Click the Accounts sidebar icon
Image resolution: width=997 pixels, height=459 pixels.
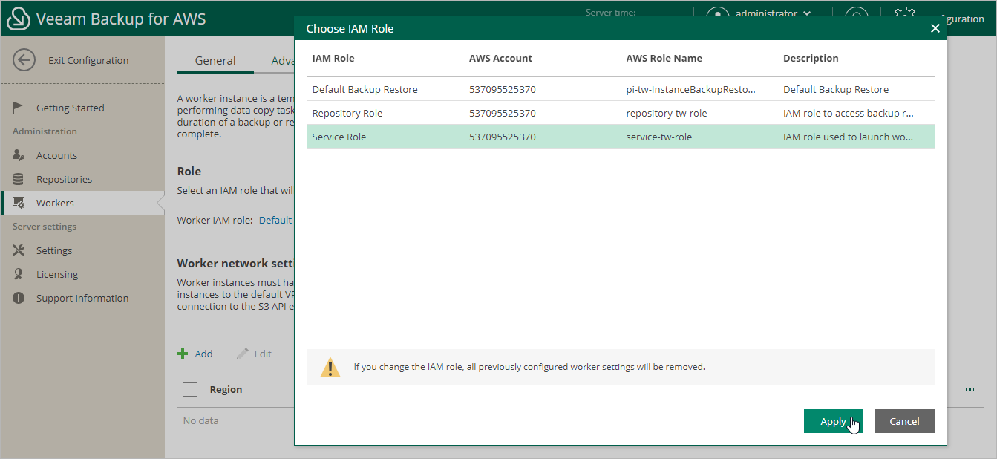(19, 155)
